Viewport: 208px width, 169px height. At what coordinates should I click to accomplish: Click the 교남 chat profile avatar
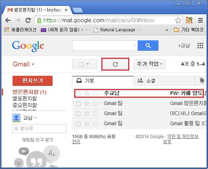16,118
